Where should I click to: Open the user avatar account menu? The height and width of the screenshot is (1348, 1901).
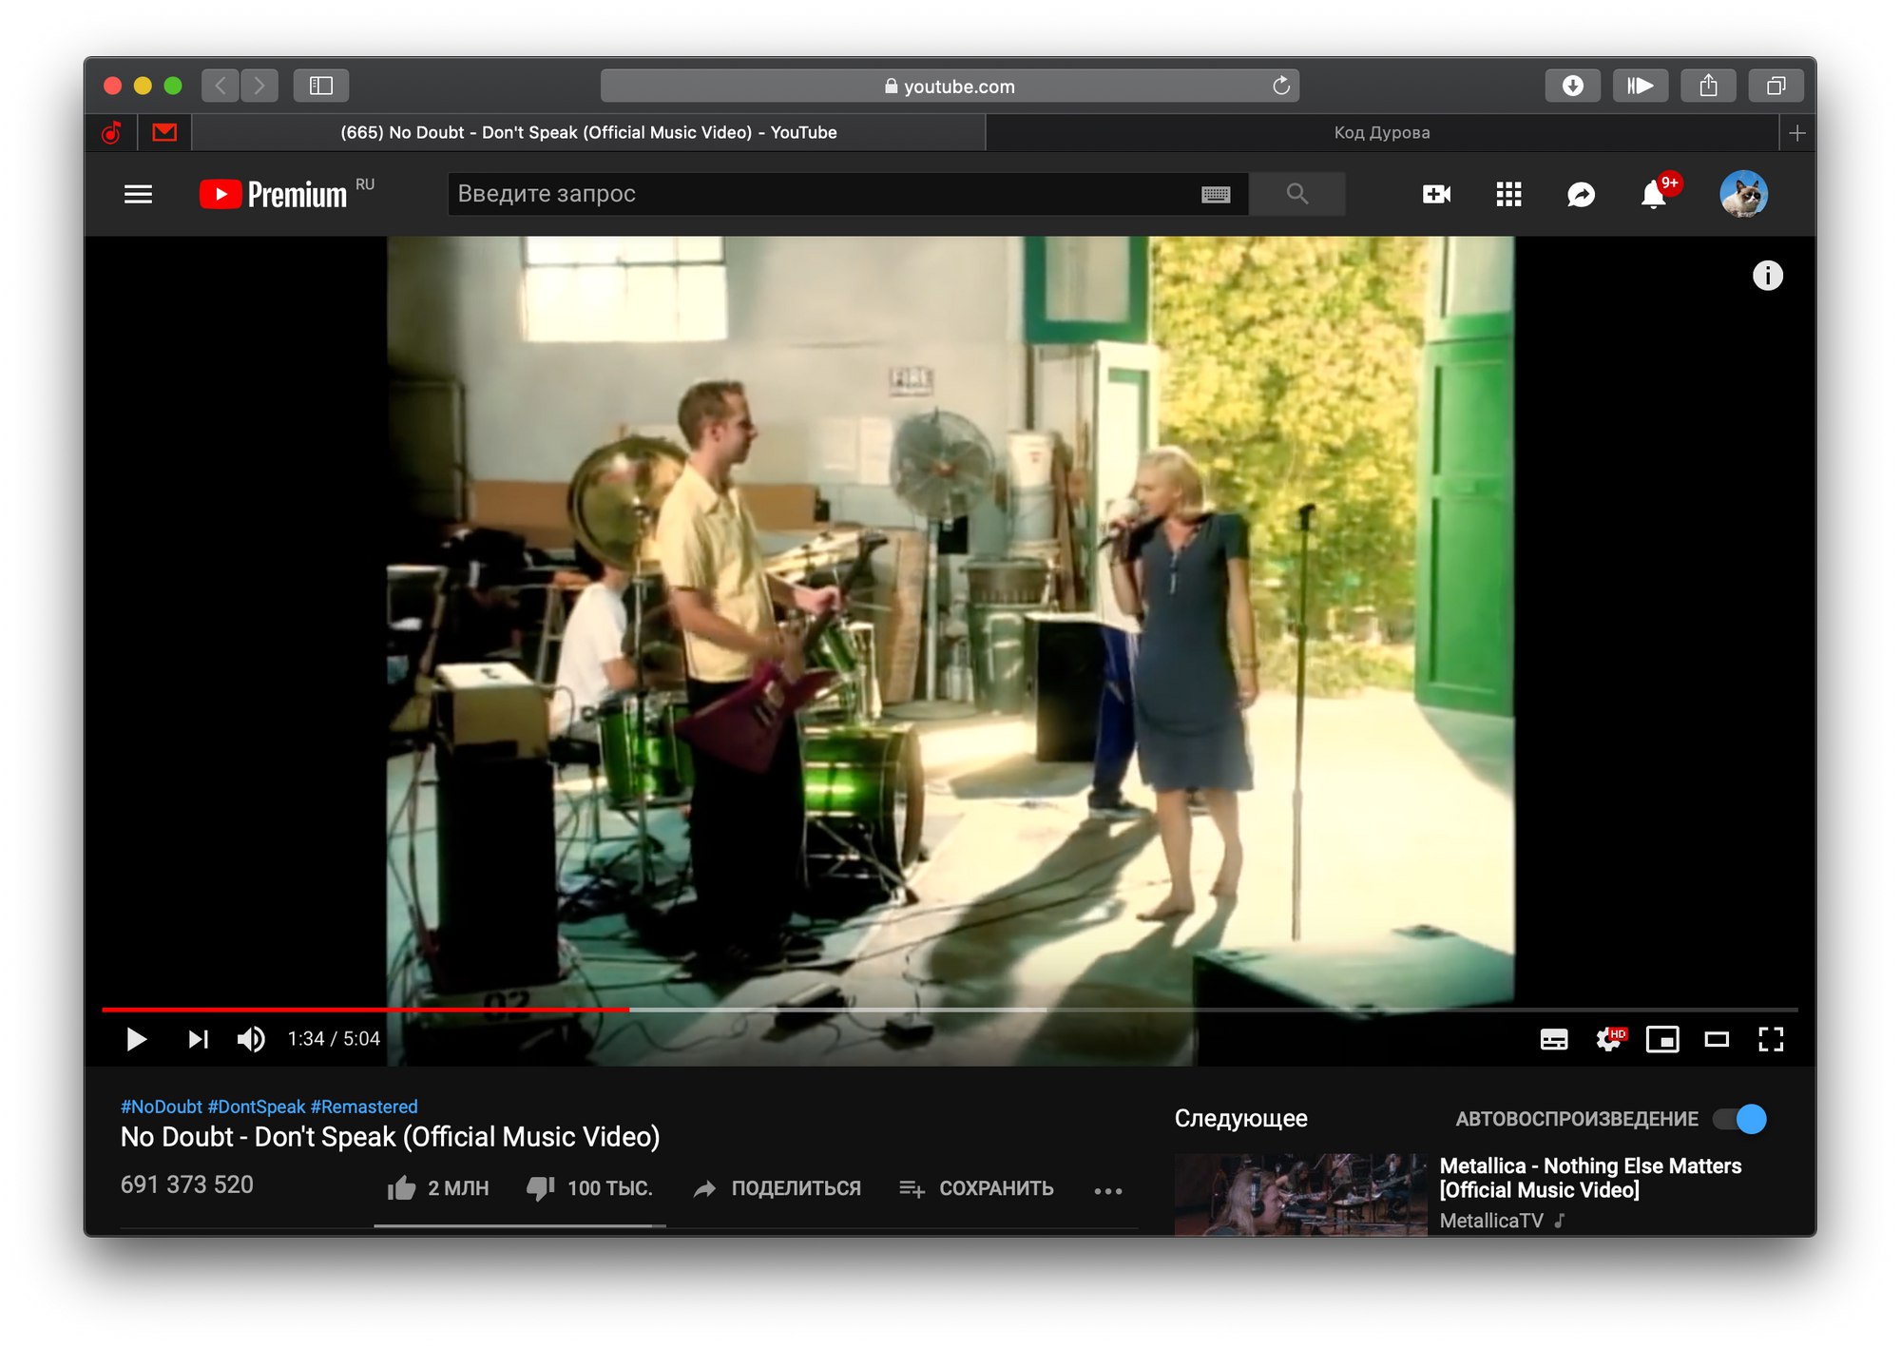[x=1742, y=194]
